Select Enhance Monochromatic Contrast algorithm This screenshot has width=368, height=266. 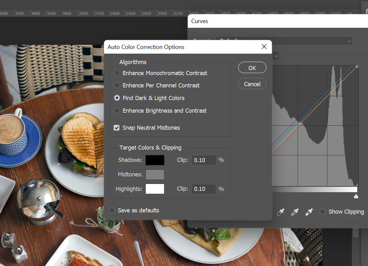pos(117,73)
